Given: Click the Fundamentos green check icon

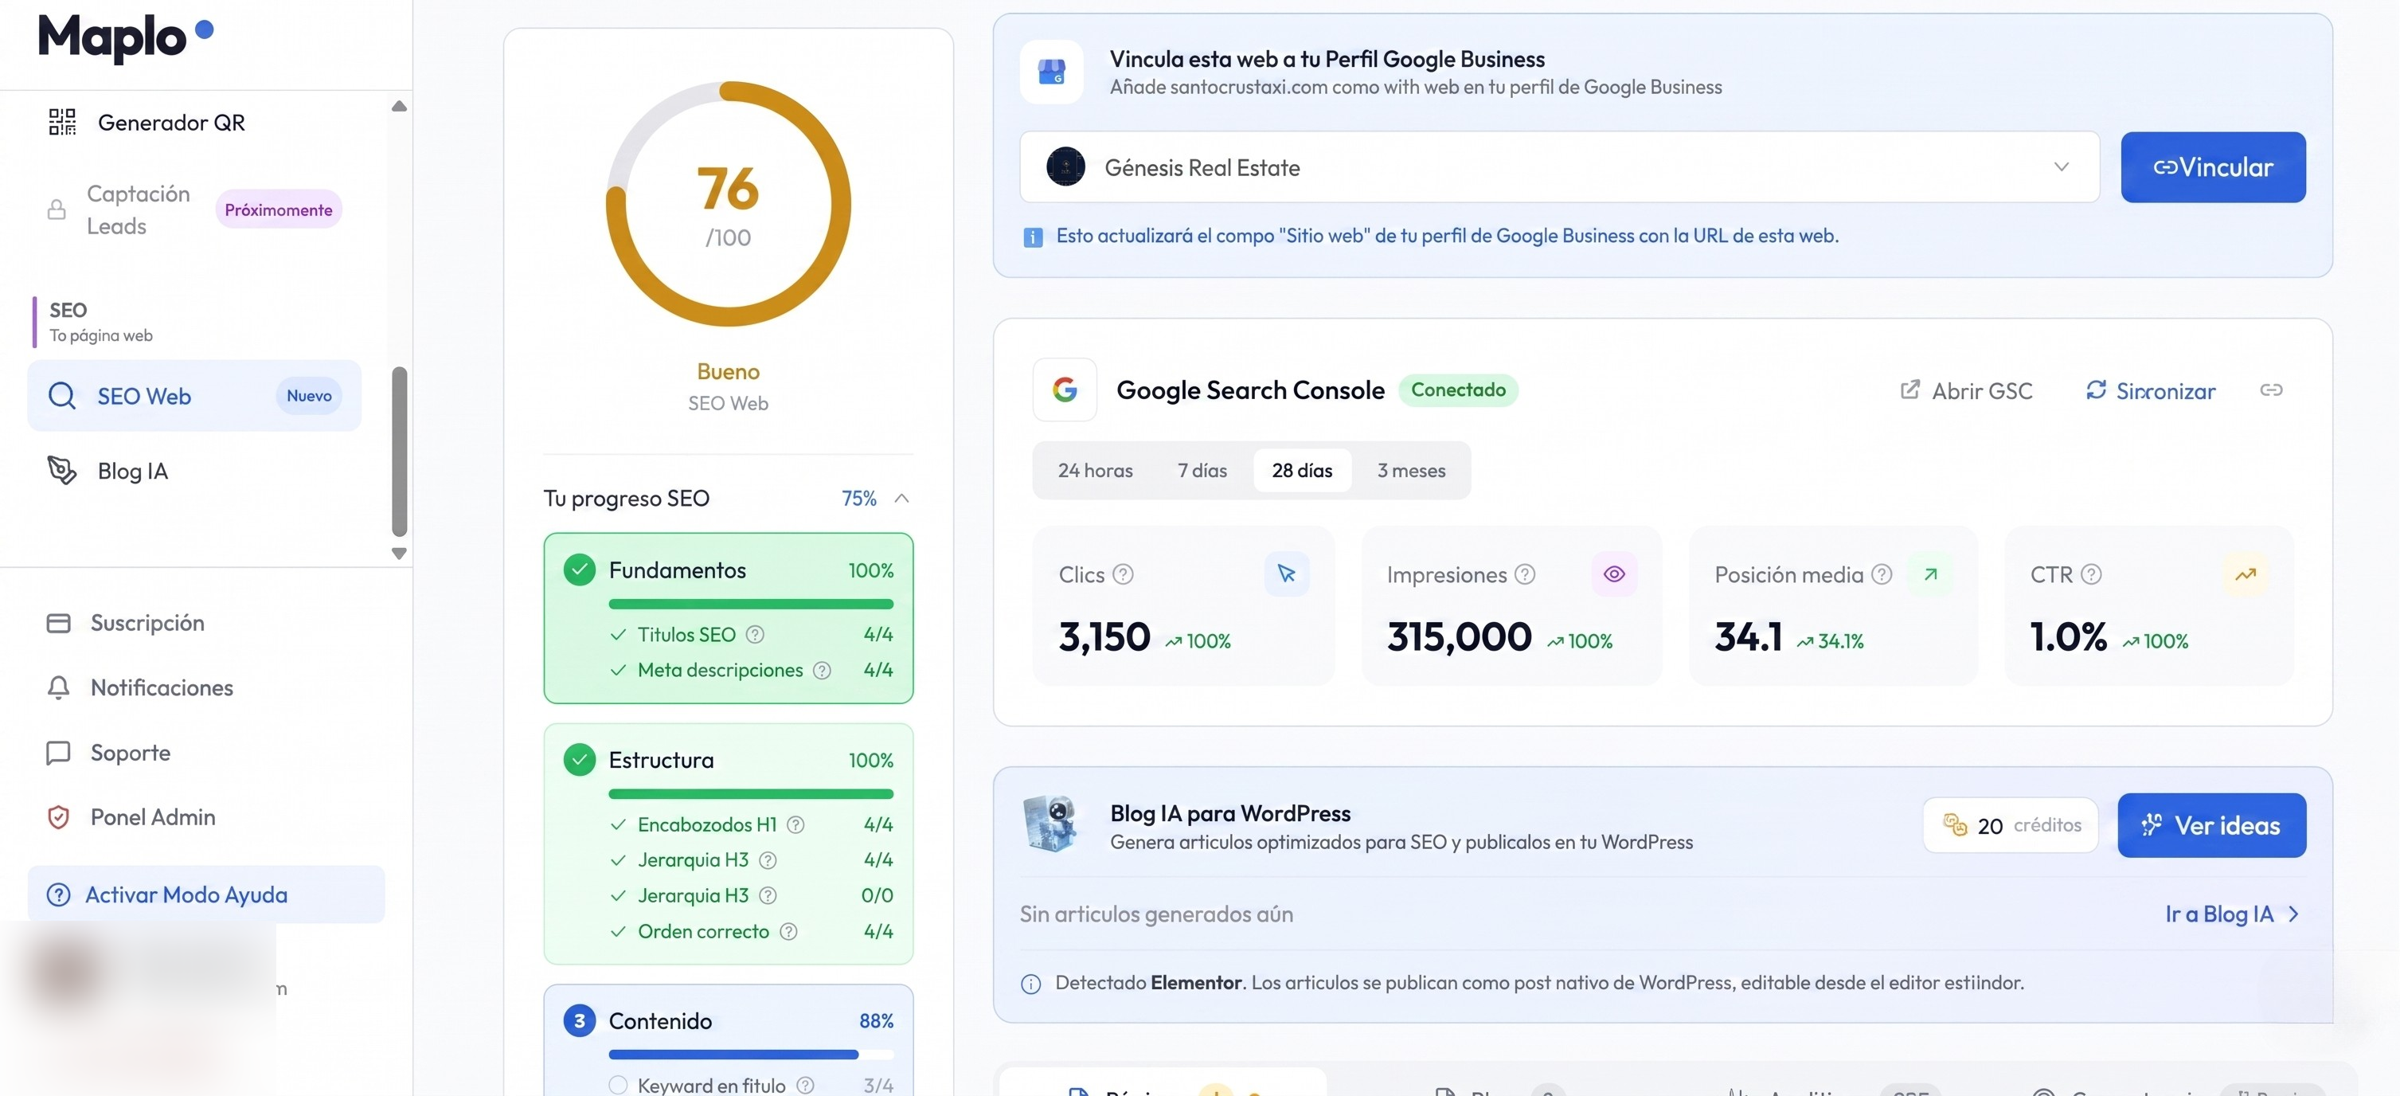Looking at the screenshot, I should coord(580,570).
